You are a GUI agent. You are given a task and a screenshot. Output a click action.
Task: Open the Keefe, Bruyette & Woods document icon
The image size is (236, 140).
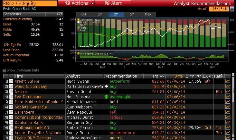tap(11, 133)
